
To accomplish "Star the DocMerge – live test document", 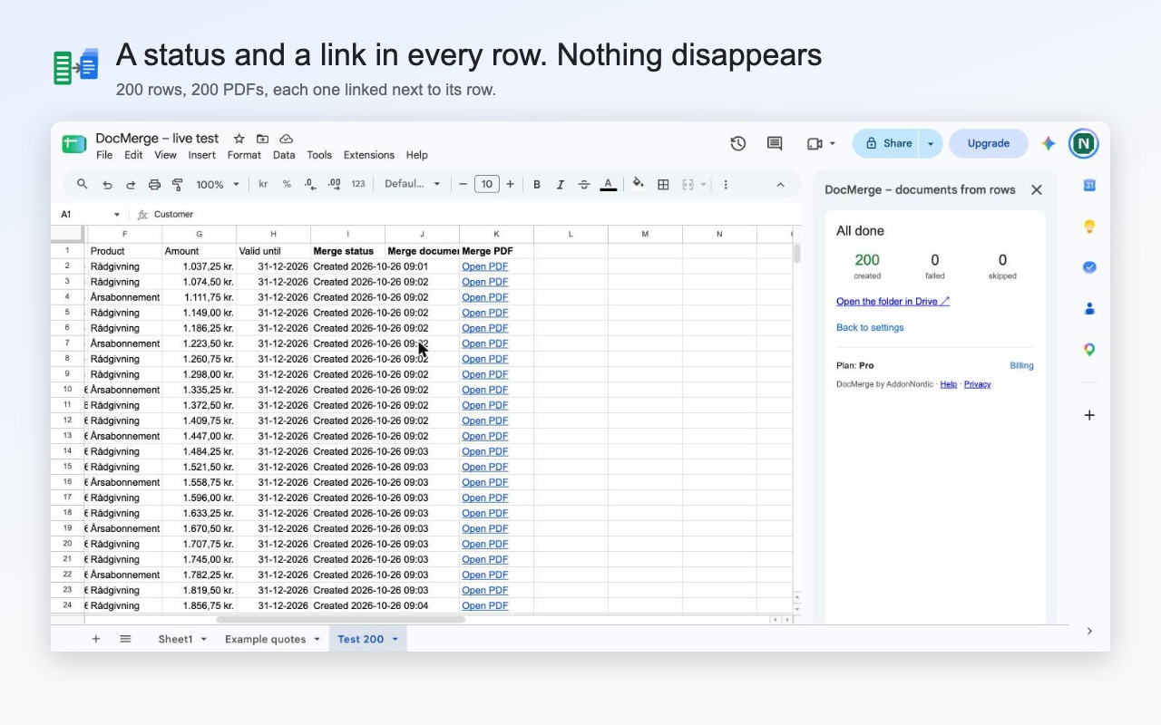I will [239, 139].
